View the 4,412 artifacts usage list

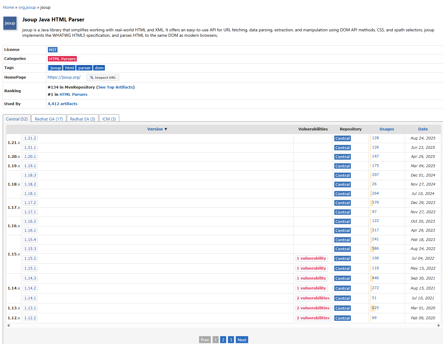[62, 104]
